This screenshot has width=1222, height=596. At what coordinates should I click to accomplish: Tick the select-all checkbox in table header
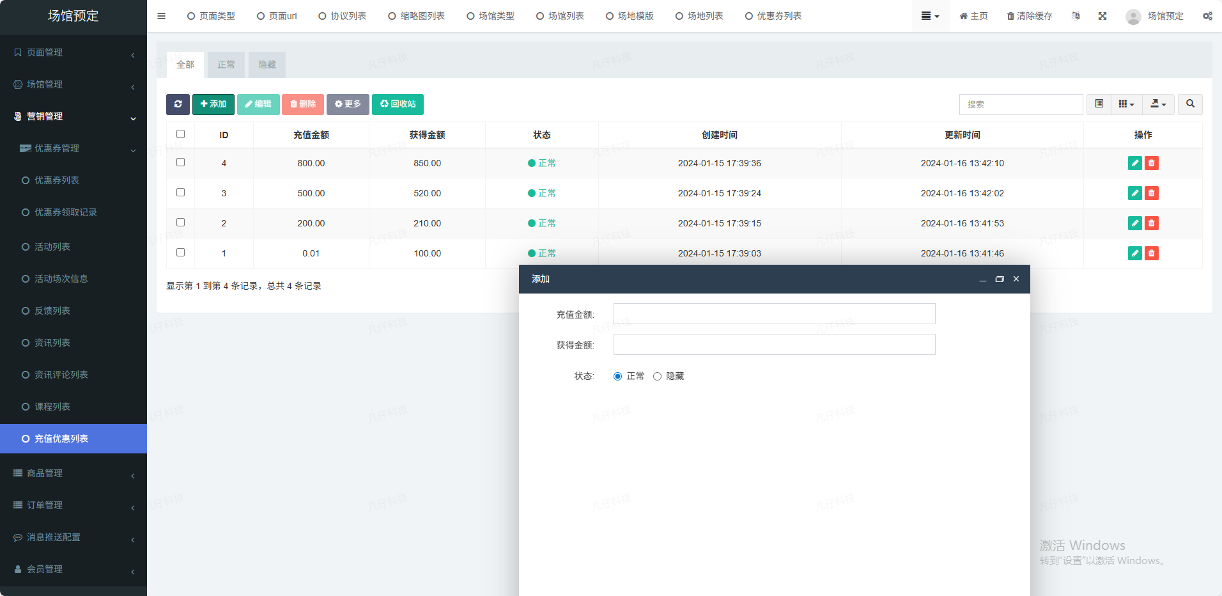pyautogui.click(x=180, y=134)
